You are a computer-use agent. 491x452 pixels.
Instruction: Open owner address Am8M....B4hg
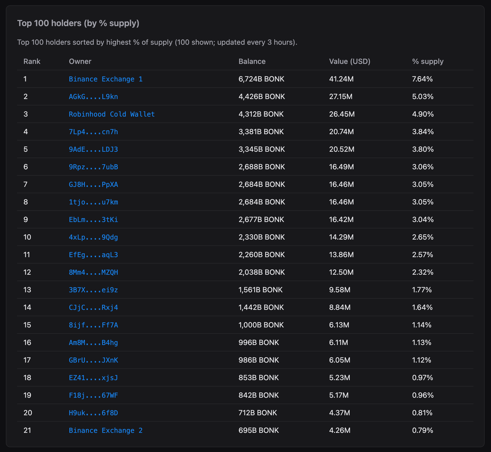click(x=93, y=343)
